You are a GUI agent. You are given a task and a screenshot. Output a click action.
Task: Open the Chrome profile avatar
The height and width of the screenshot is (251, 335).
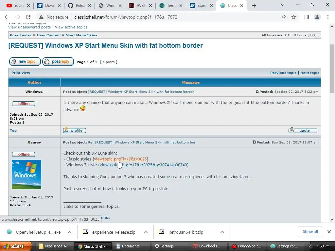(317, 17)
